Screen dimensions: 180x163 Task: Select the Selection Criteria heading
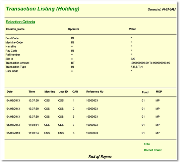tap(20, 22)
